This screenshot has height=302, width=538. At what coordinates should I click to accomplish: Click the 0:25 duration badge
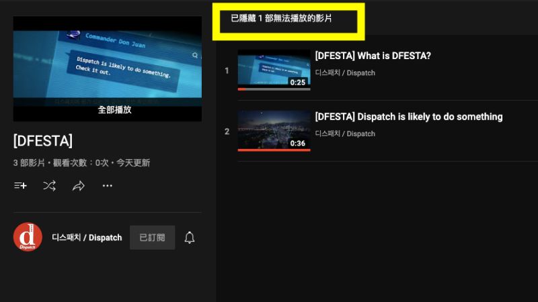297,82
